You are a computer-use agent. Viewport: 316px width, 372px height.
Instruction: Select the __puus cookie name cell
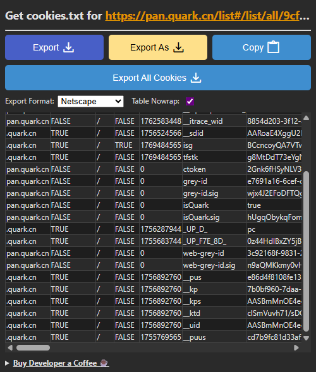point(214,337)
